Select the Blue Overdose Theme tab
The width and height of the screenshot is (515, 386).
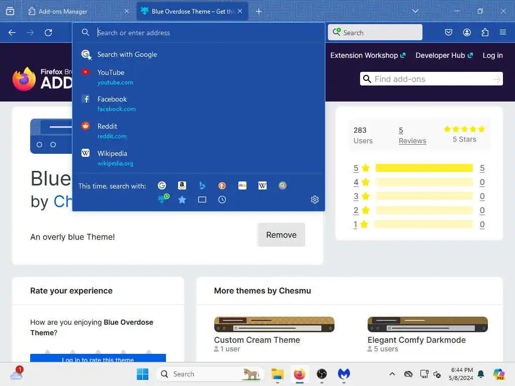tap(193, 12)
